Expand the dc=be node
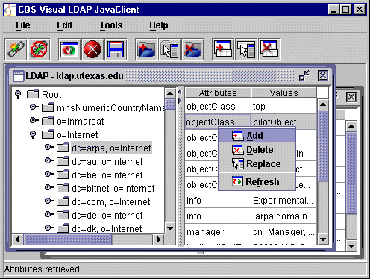This screenshot has width=370, height=279. coord(49,174)
